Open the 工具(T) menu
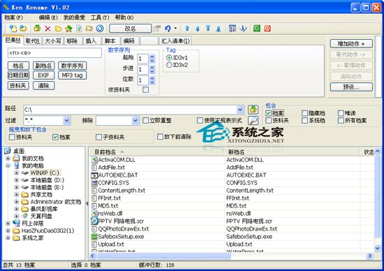 click(100, 17)
